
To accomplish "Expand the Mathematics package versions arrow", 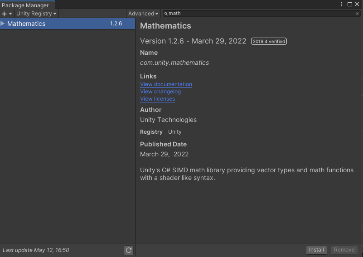I will 3,24.
